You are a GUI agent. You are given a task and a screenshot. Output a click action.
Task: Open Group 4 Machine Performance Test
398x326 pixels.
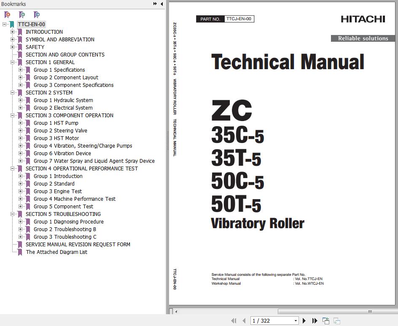[75, 199]
